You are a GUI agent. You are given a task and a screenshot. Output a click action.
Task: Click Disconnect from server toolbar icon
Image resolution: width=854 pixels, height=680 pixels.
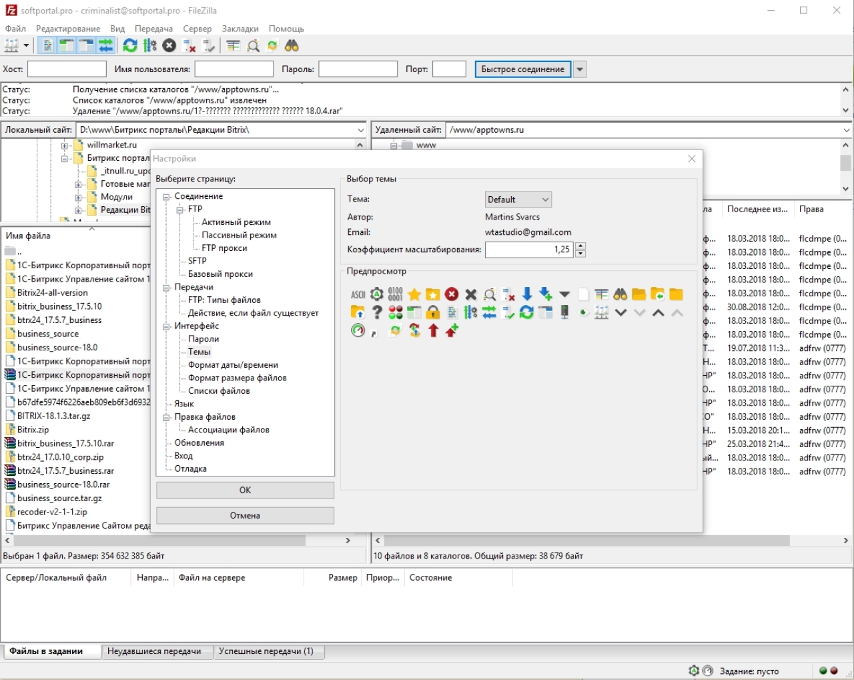click(x=189, y=45)
